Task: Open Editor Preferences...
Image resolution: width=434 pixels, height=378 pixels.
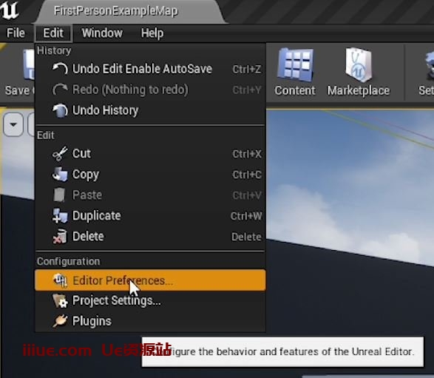Action: 151,280
